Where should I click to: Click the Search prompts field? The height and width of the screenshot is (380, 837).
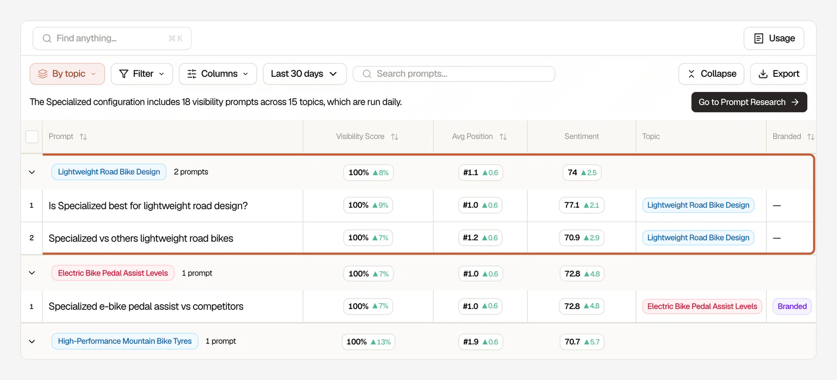click(454, 74)
